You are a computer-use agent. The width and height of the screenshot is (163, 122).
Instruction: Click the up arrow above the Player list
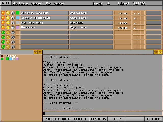[40, 52]
